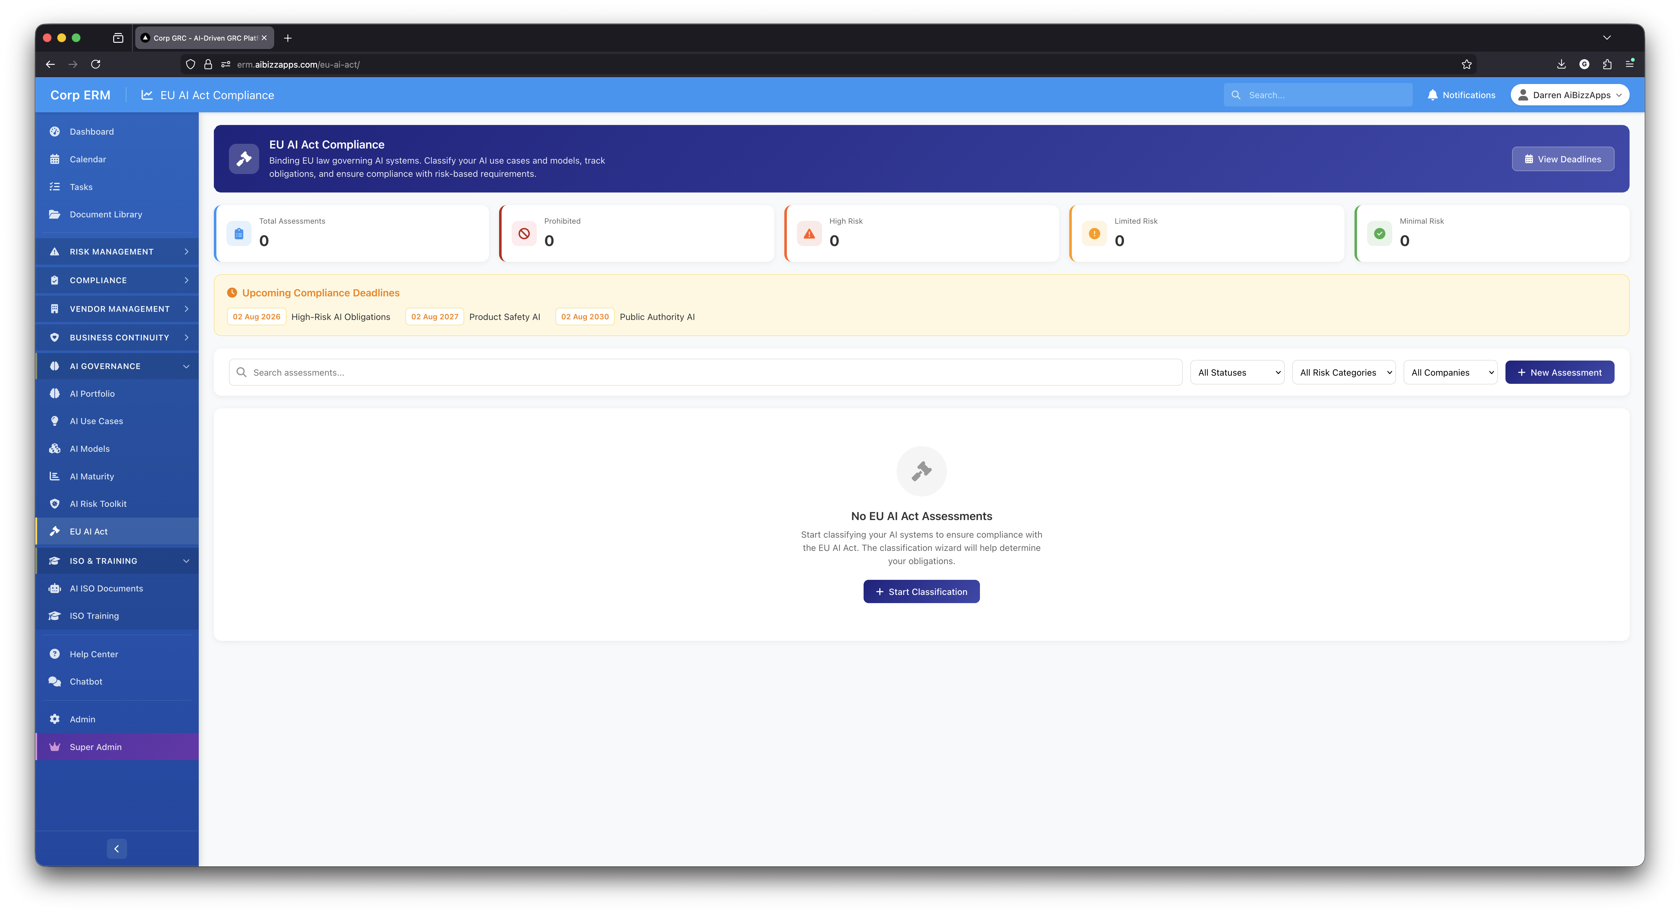Select the Calendar icon in the sidebar
Viewport: 1680px width, 913px height.
point(55,159)
